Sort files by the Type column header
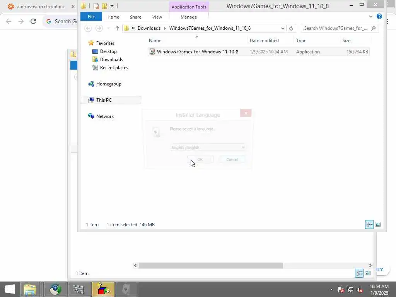The height and width of the screenshot is (297, 396). click(317, 40)
